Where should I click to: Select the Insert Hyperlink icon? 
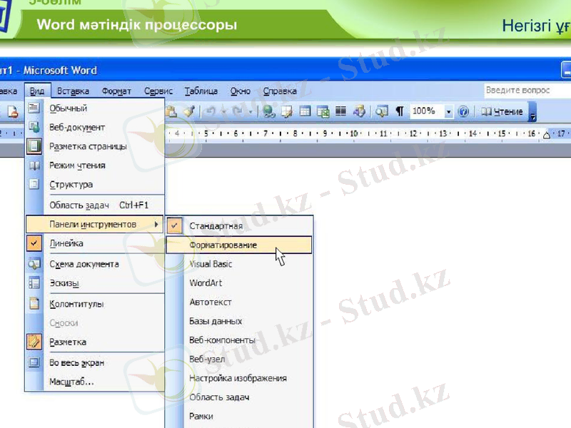pos(268,112)
